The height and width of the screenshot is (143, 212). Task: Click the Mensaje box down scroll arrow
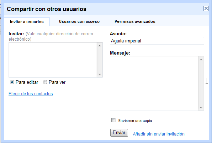point(201,107)
